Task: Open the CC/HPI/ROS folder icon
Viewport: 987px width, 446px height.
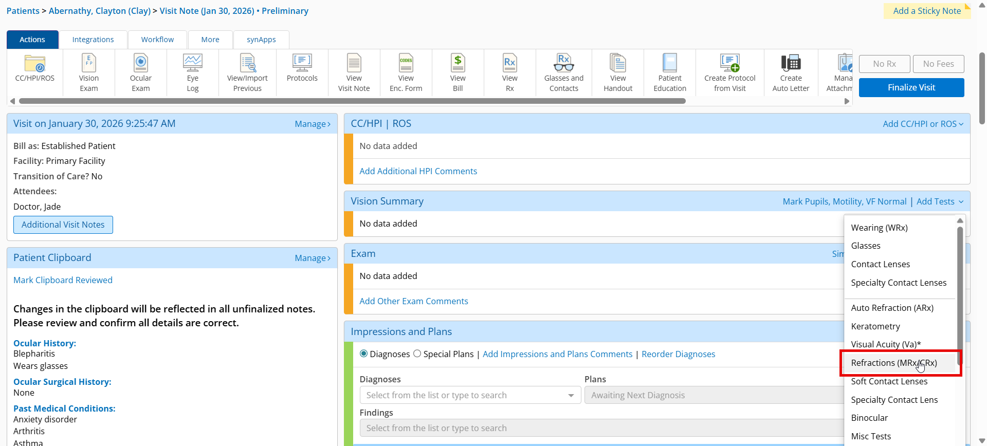Action: point(35,64)
